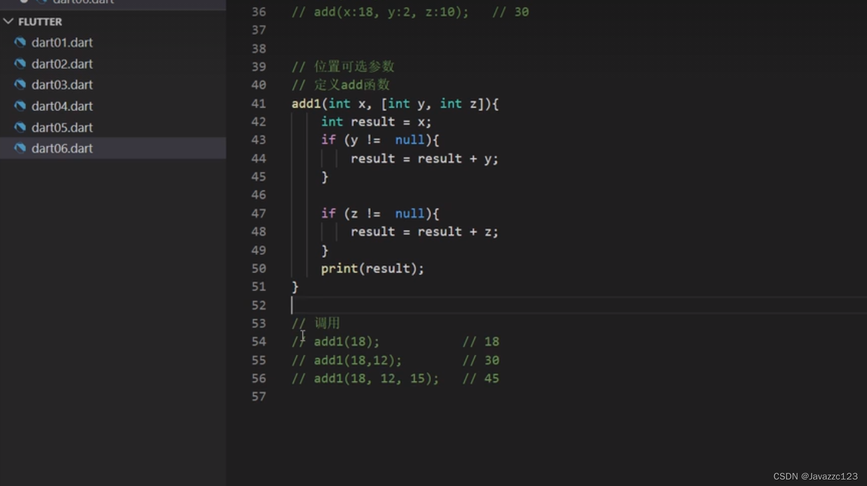Screen dimensions: 867x486
Task: Click the Dart icon beside dart02.dart
Action: click(20, 63)
